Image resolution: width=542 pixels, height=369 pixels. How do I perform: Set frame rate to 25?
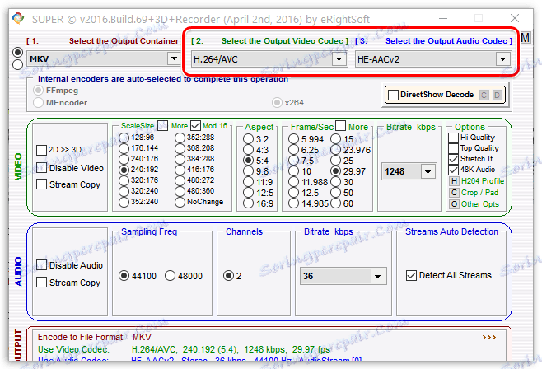tap(335, 161)
